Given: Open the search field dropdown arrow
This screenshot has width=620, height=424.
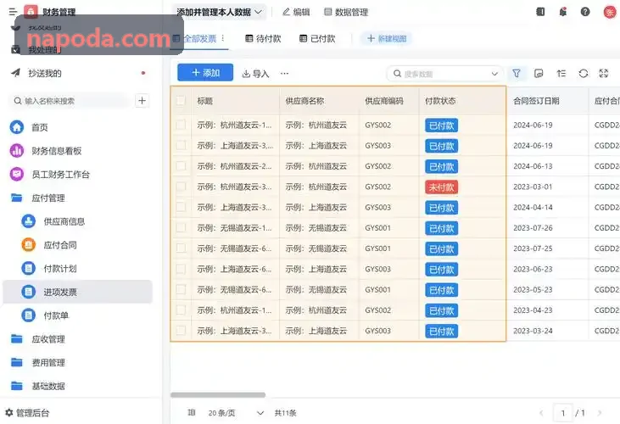Looking at the screenshot, I should point(494,74).
